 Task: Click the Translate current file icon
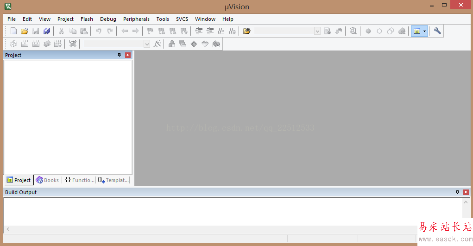pos(13,44)
